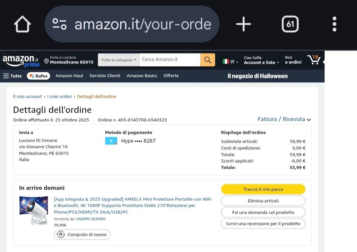Image resolution: width=357 pixels, height=252 pixels.
Task: Tap the browser home icon
Action: (x=22, y=24)
